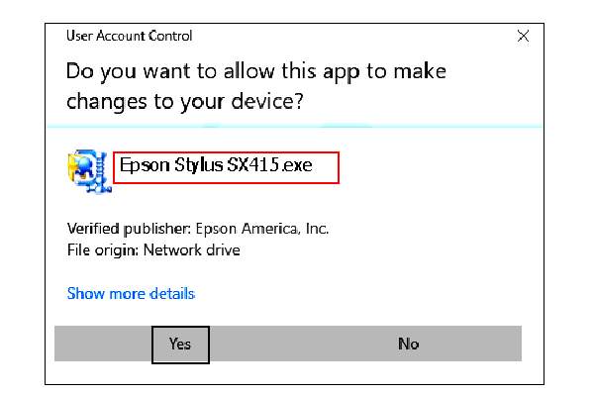Click the ".exe" extension in the file name
The width and height of the screenshot is (594, 396).
297,165
